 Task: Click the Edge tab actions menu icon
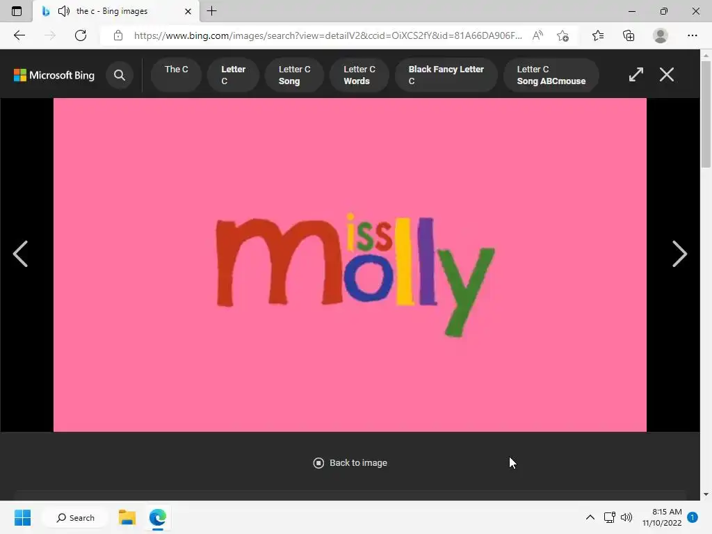pyautogui.click(x=17, y=11)
